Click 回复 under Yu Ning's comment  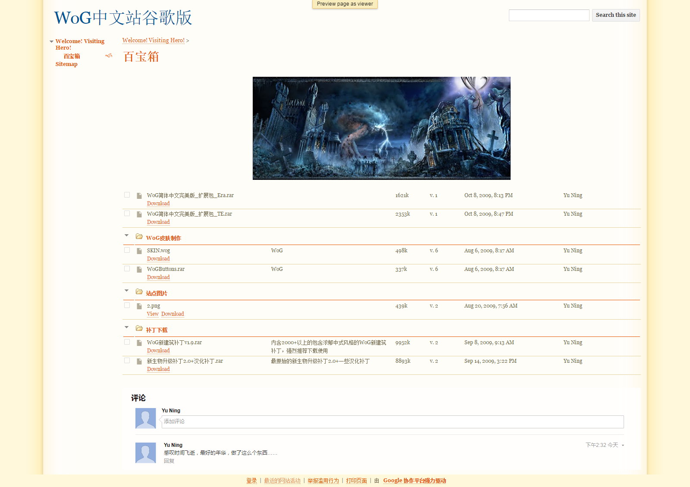(x=169, y=461)
